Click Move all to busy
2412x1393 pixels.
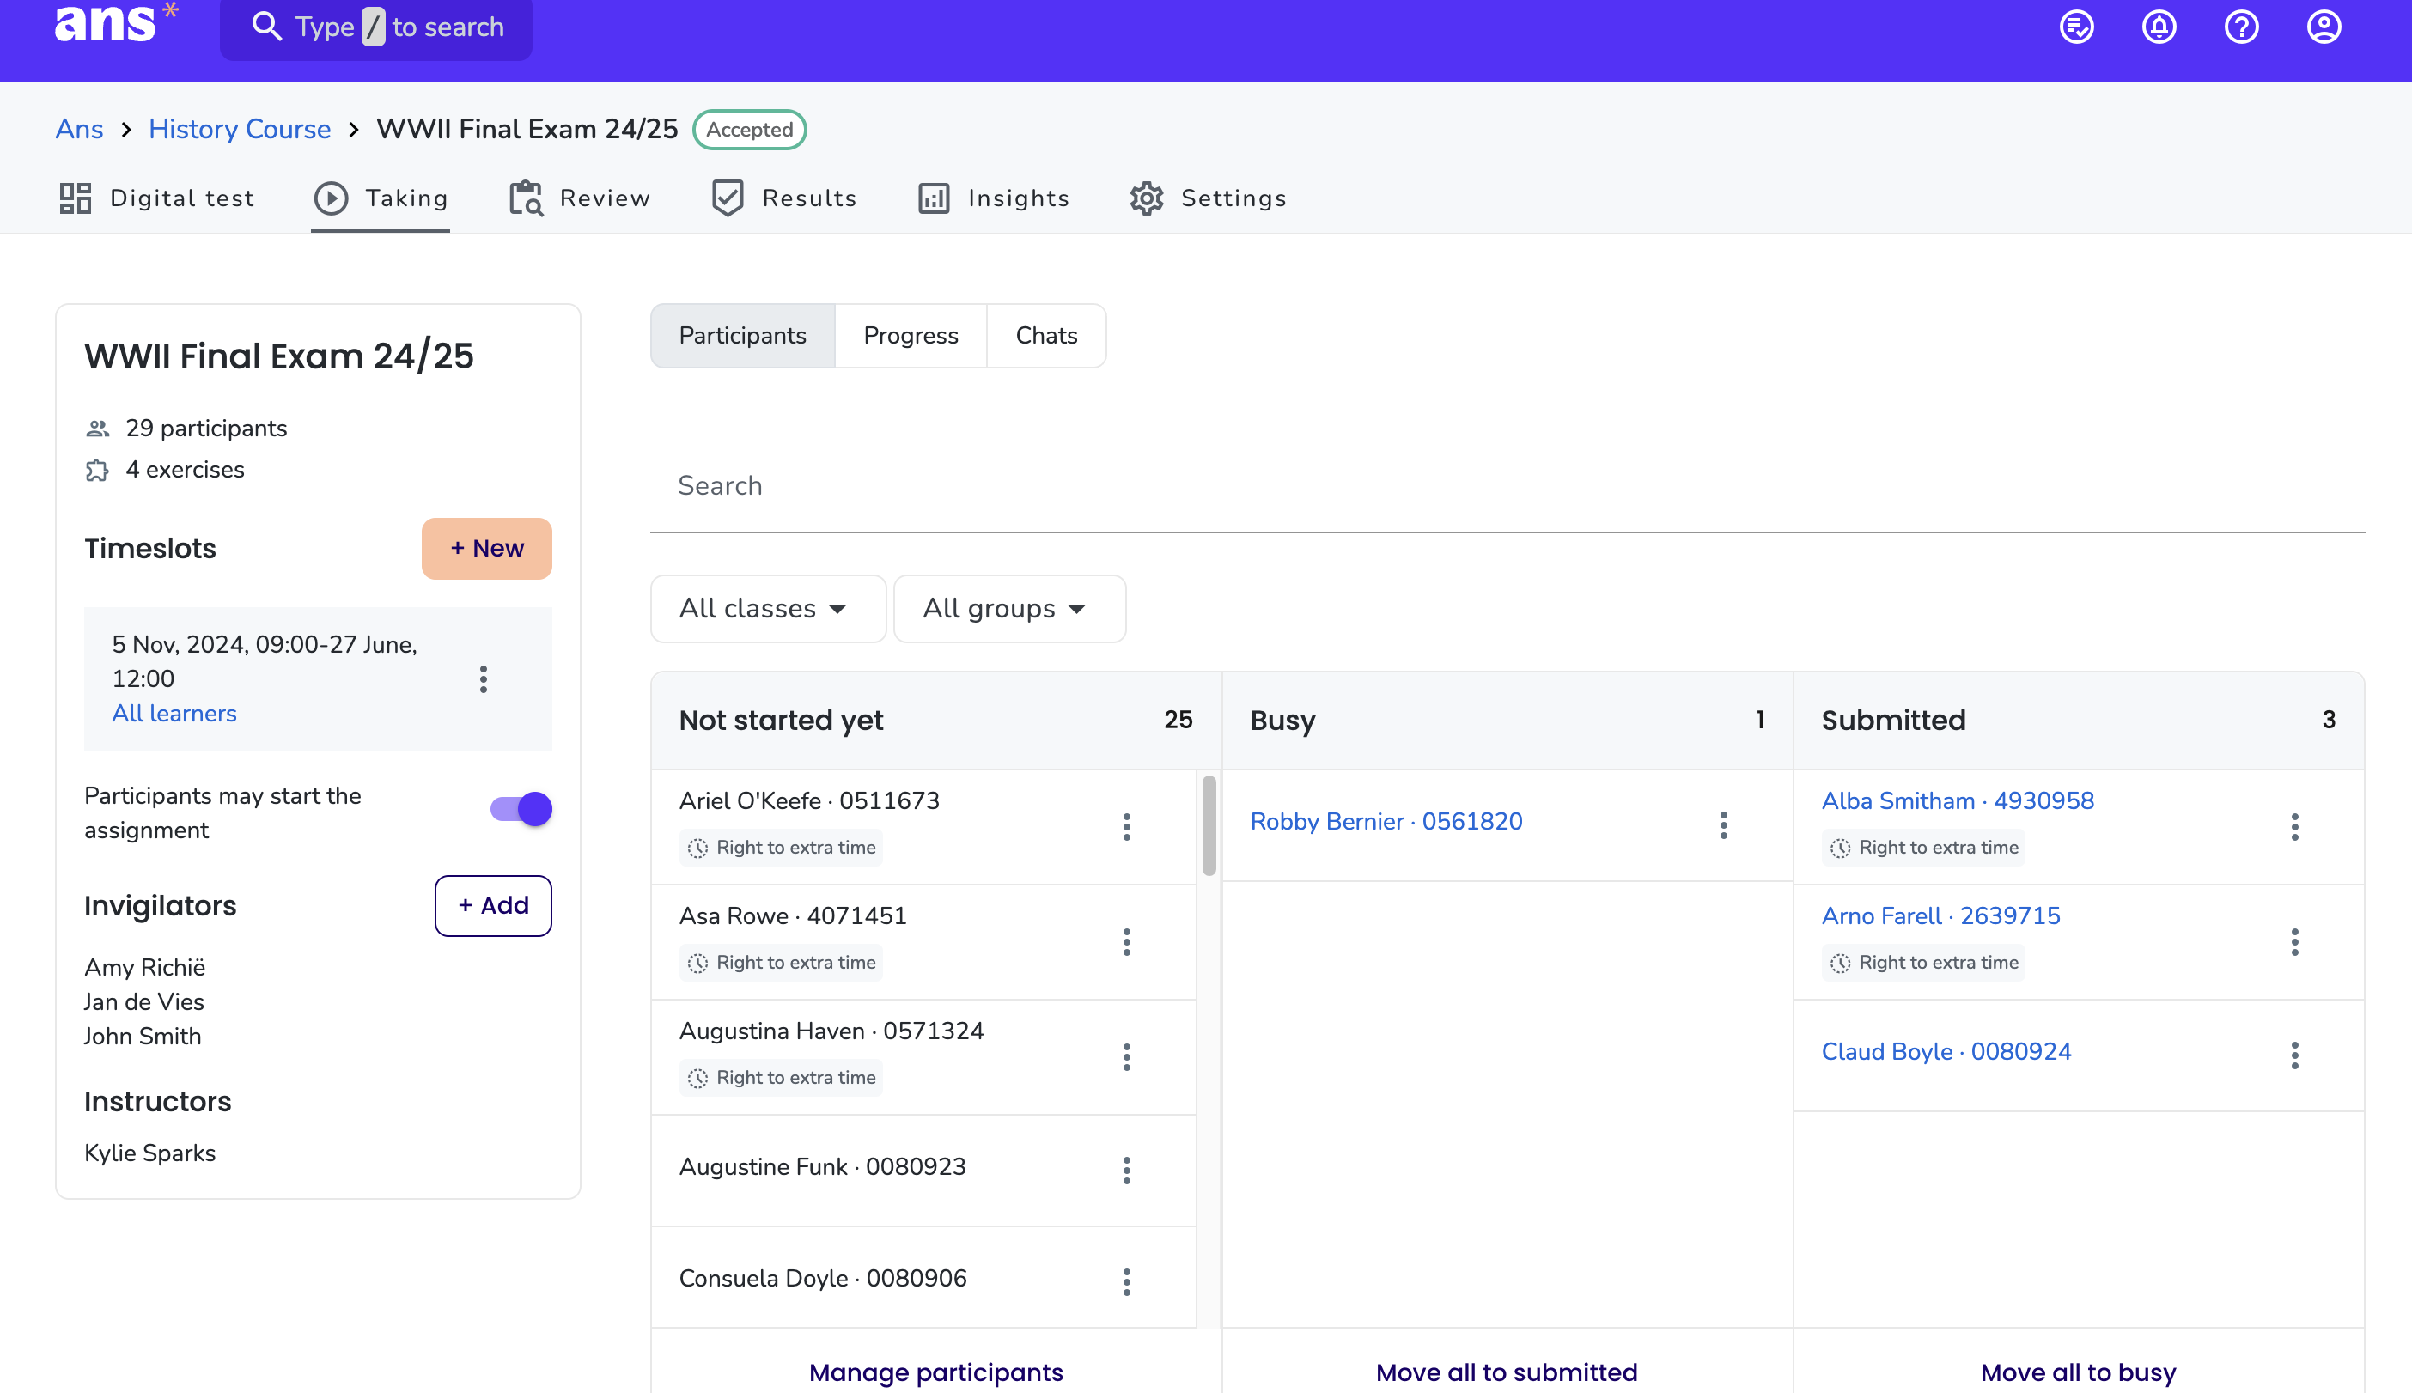click(x=2078, y=1372)
